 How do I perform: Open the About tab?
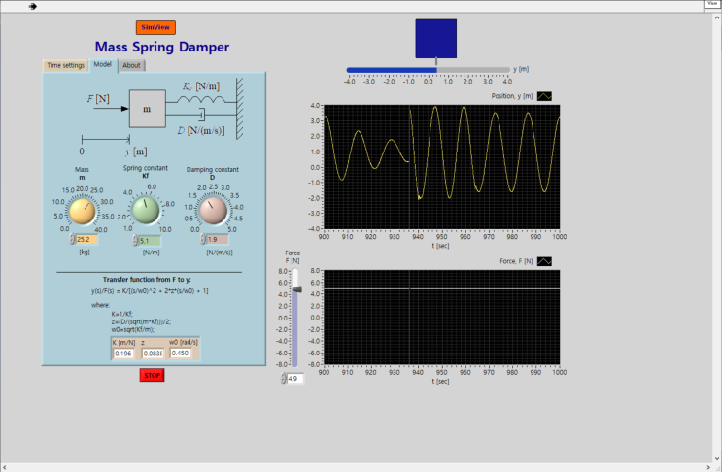click(x=131, y=65)
